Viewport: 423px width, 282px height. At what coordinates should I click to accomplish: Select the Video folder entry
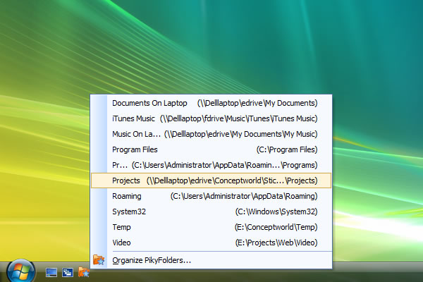[211, 243]
